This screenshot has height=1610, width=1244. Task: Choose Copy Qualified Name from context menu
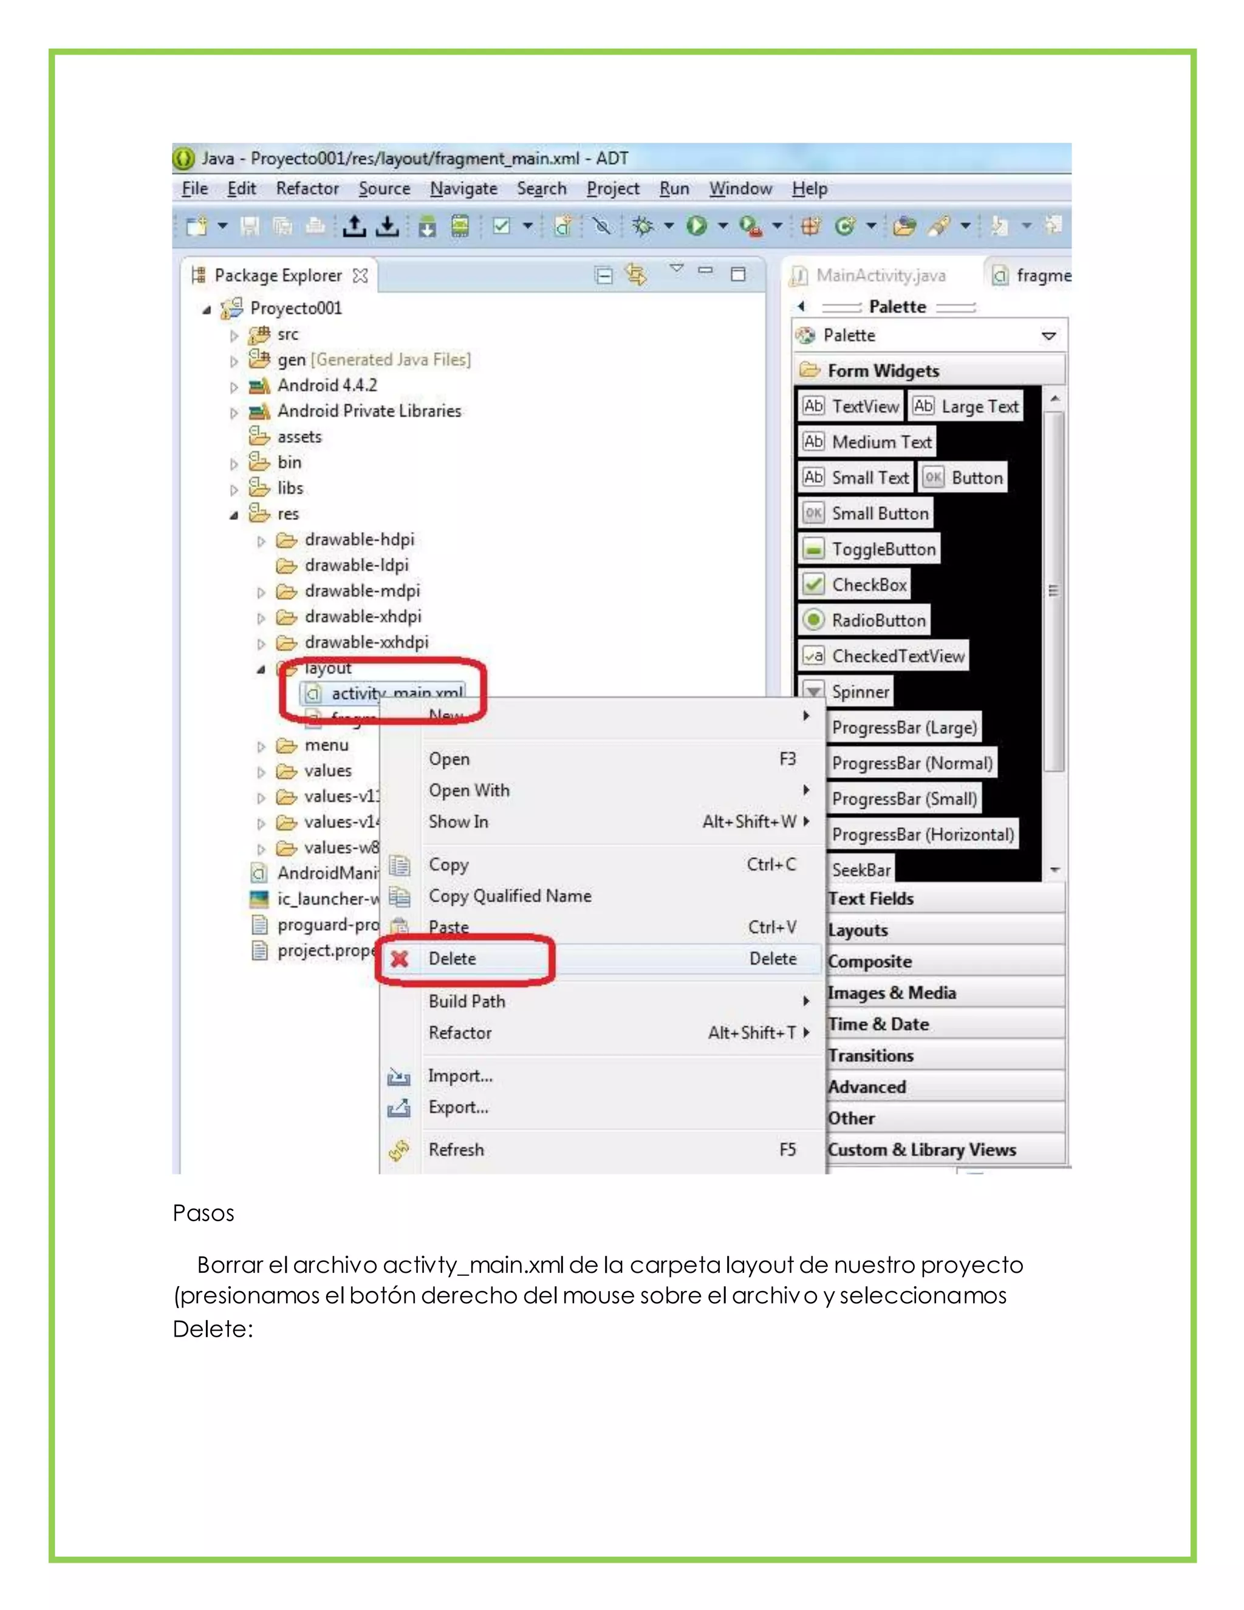[601, 896]
